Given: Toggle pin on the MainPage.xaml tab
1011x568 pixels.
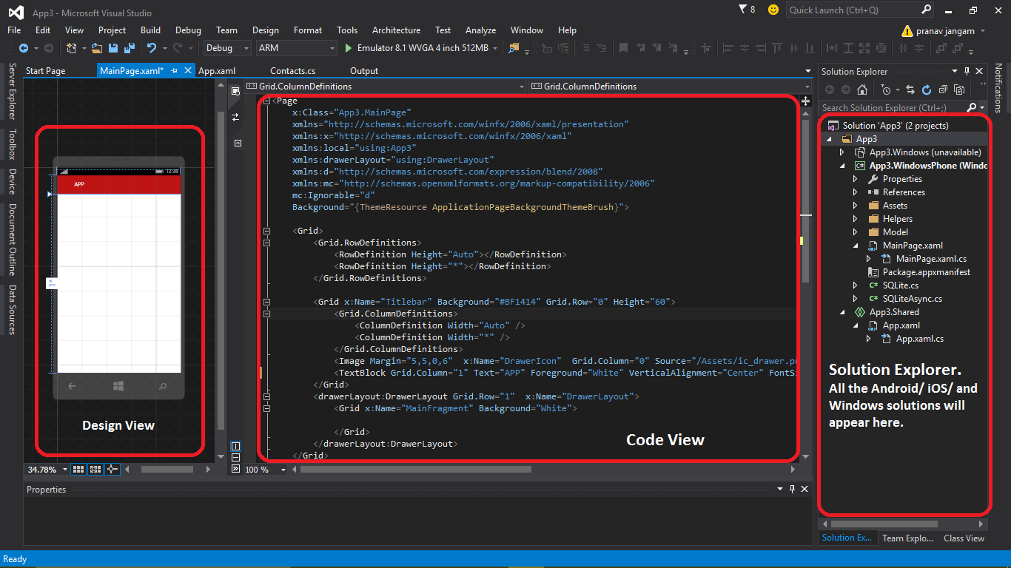Looking at the screenshot, I should pos(175,70).
